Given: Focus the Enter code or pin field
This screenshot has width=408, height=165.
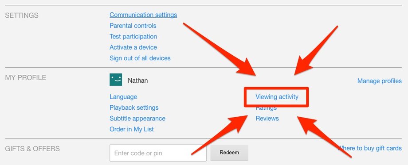Looking at the screenshot, I should [158, 153].
